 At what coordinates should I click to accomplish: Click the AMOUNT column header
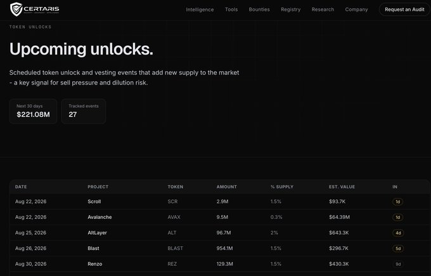click(226, 187)
